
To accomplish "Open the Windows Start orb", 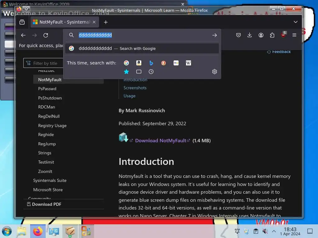I will (7, 231).
